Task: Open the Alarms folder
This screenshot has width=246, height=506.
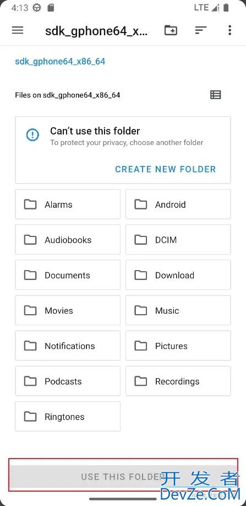Action: point(68,204)
